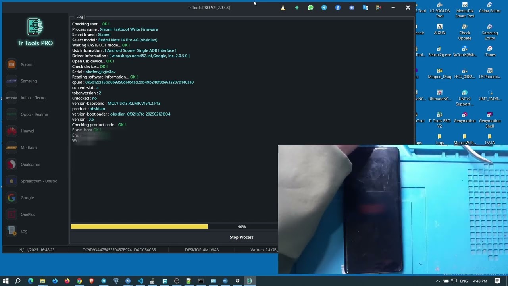Open the Logs desktop folder
The width and height of the screenshot is (508, 286).
[439, 139]
